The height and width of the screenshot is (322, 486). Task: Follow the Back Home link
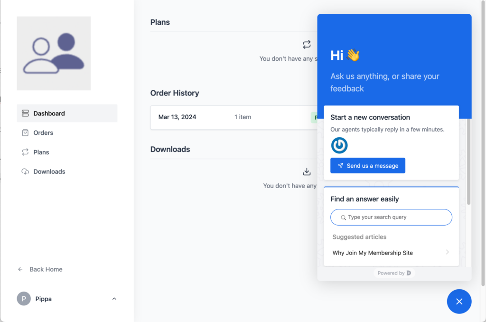point(46,269)
